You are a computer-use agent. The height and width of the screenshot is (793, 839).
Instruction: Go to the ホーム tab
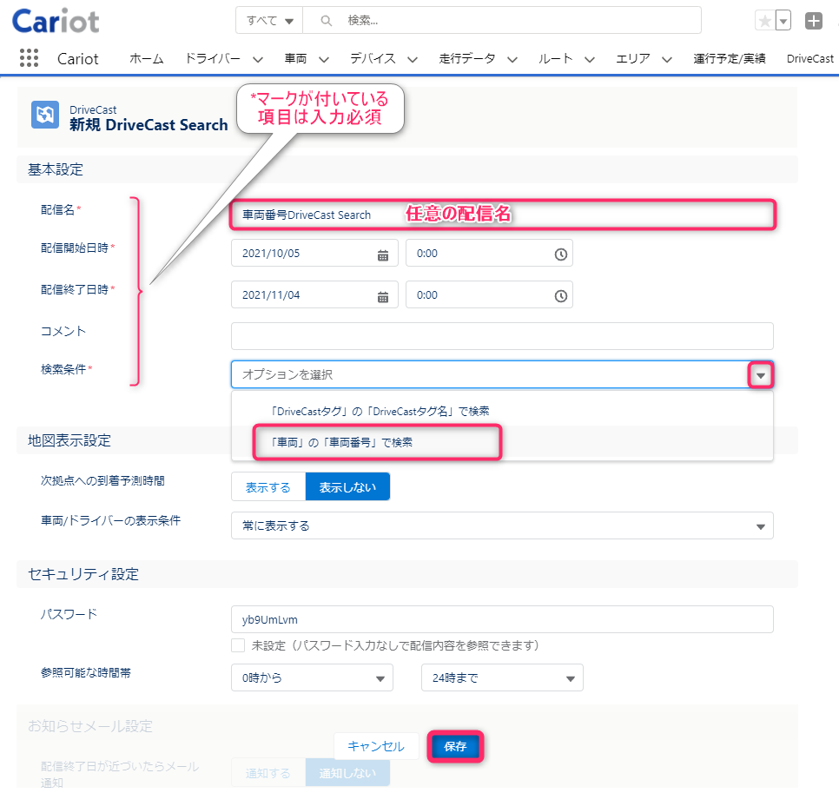(146, 58)
